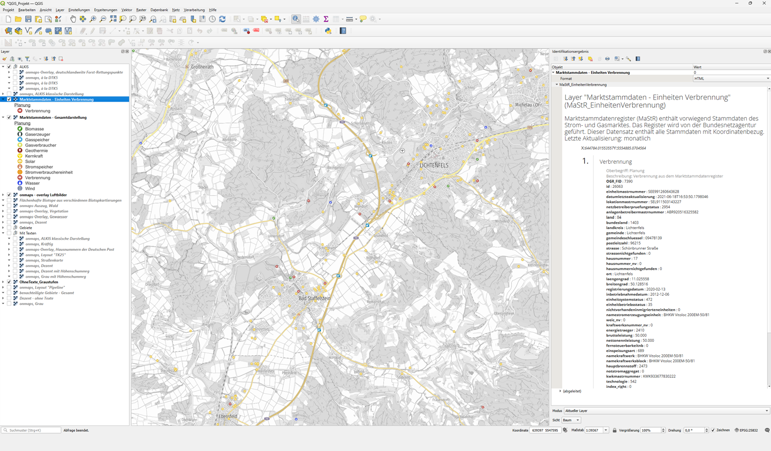Open the processing toolbox gear icon
Viewport: 771px width, 451px height.
[316, 19]
